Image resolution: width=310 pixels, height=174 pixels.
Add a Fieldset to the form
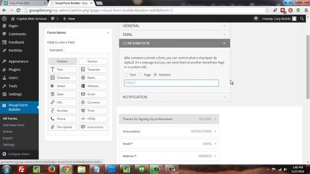pos(62,61)
